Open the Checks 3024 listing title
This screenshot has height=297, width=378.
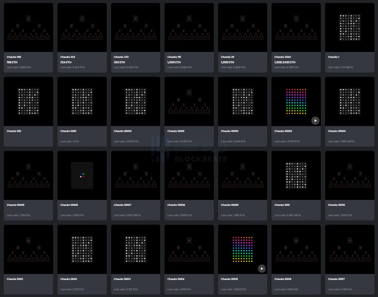(x=282, y=57)
